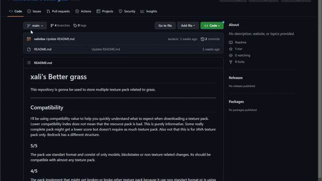Click the Actions play icon
Viewport: 322px width, 181px height.
[77, 11]
